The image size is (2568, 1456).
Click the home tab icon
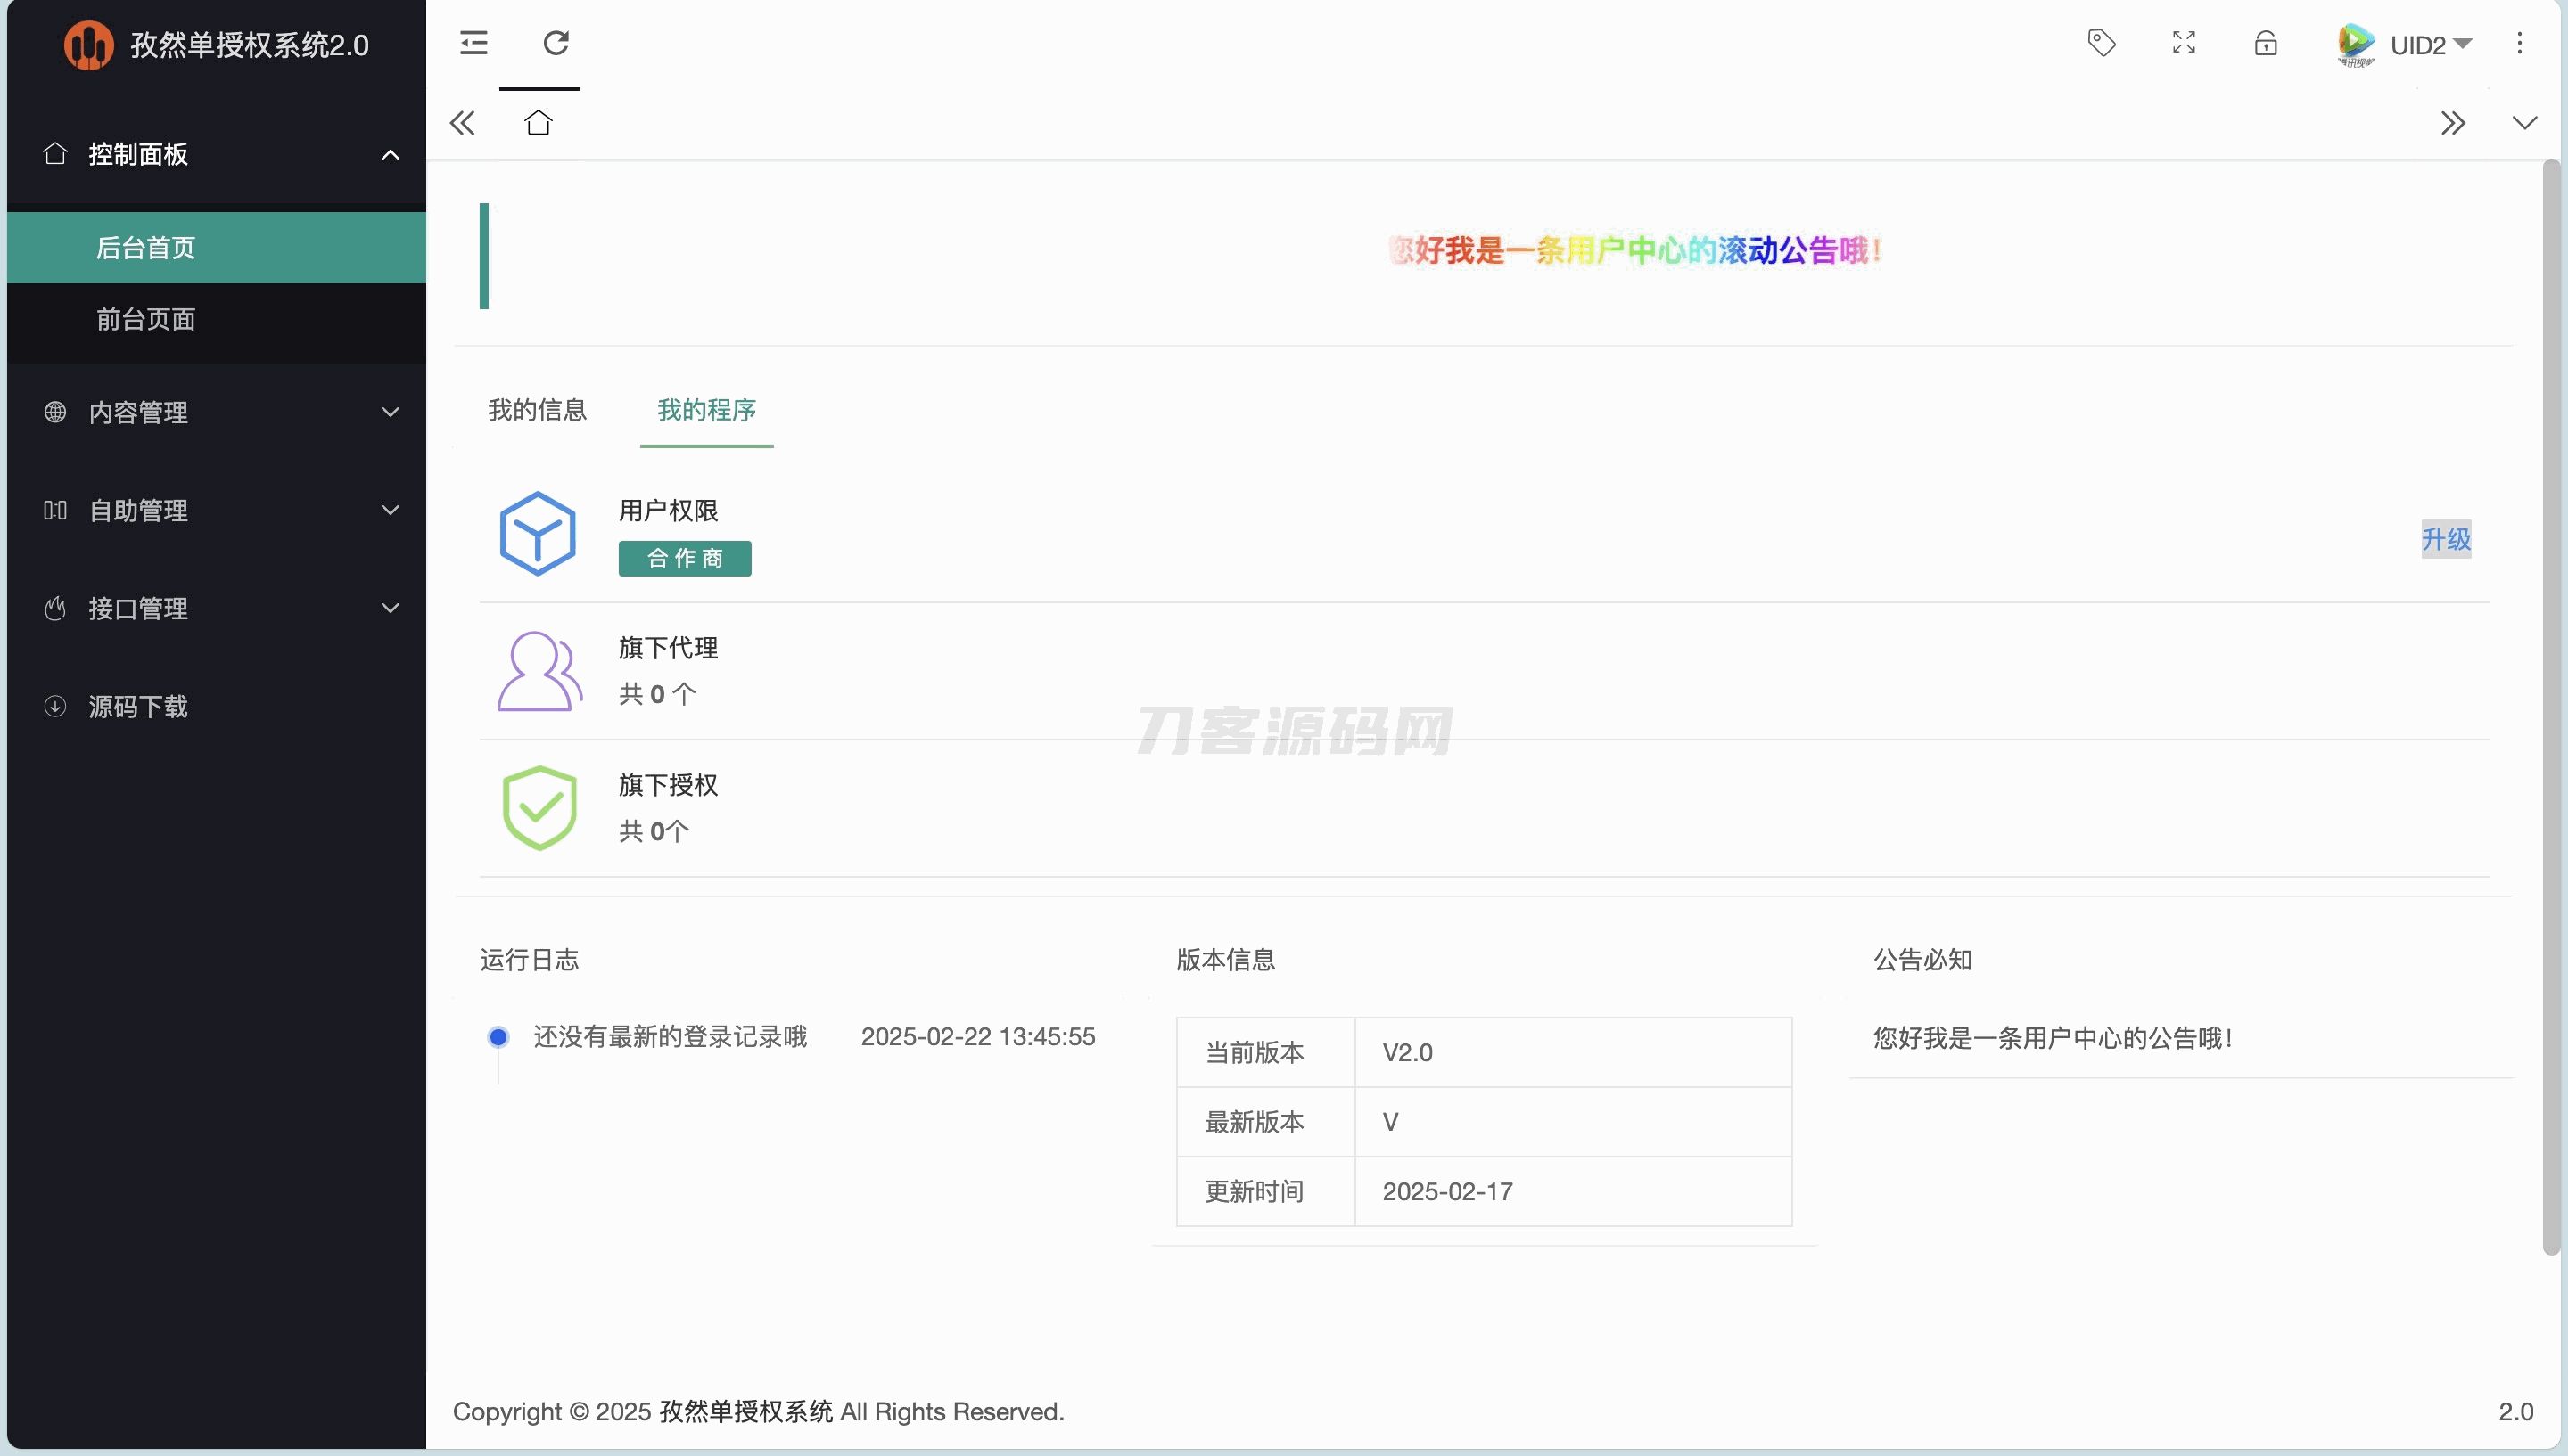tap(539, 123)
